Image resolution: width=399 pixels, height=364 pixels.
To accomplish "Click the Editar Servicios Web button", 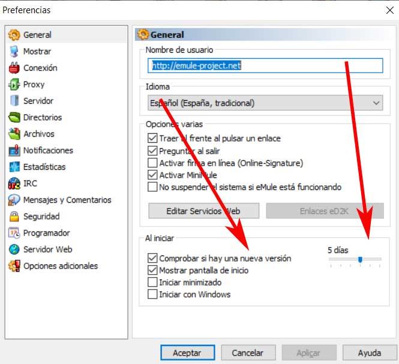I will 204,211.
